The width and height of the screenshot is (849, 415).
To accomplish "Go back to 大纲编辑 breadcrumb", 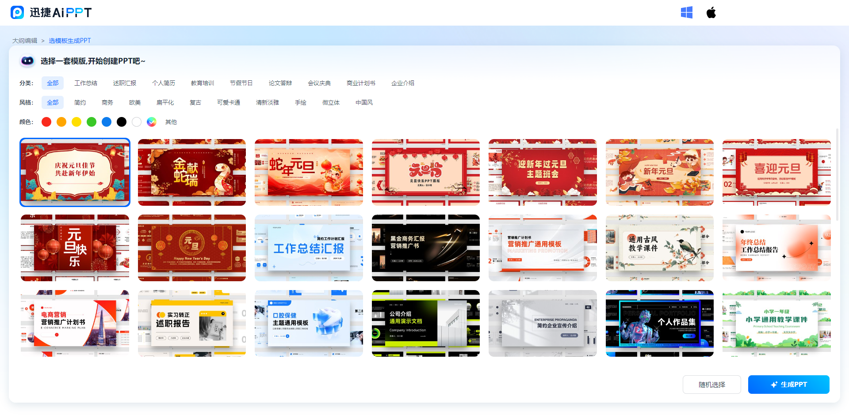I will 25,41.
